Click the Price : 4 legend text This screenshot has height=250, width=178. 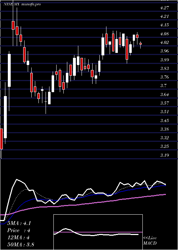click(x=19, y=230)
